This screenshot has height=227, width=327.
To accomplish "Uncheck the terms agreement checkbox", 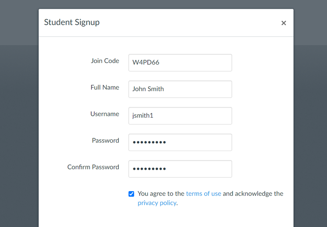I will [131, 194].
